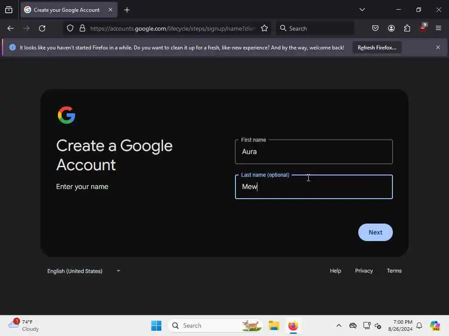449x336 pixels.
Task: Open the weather widget showing Cloudy
Action: coord(24,325)
